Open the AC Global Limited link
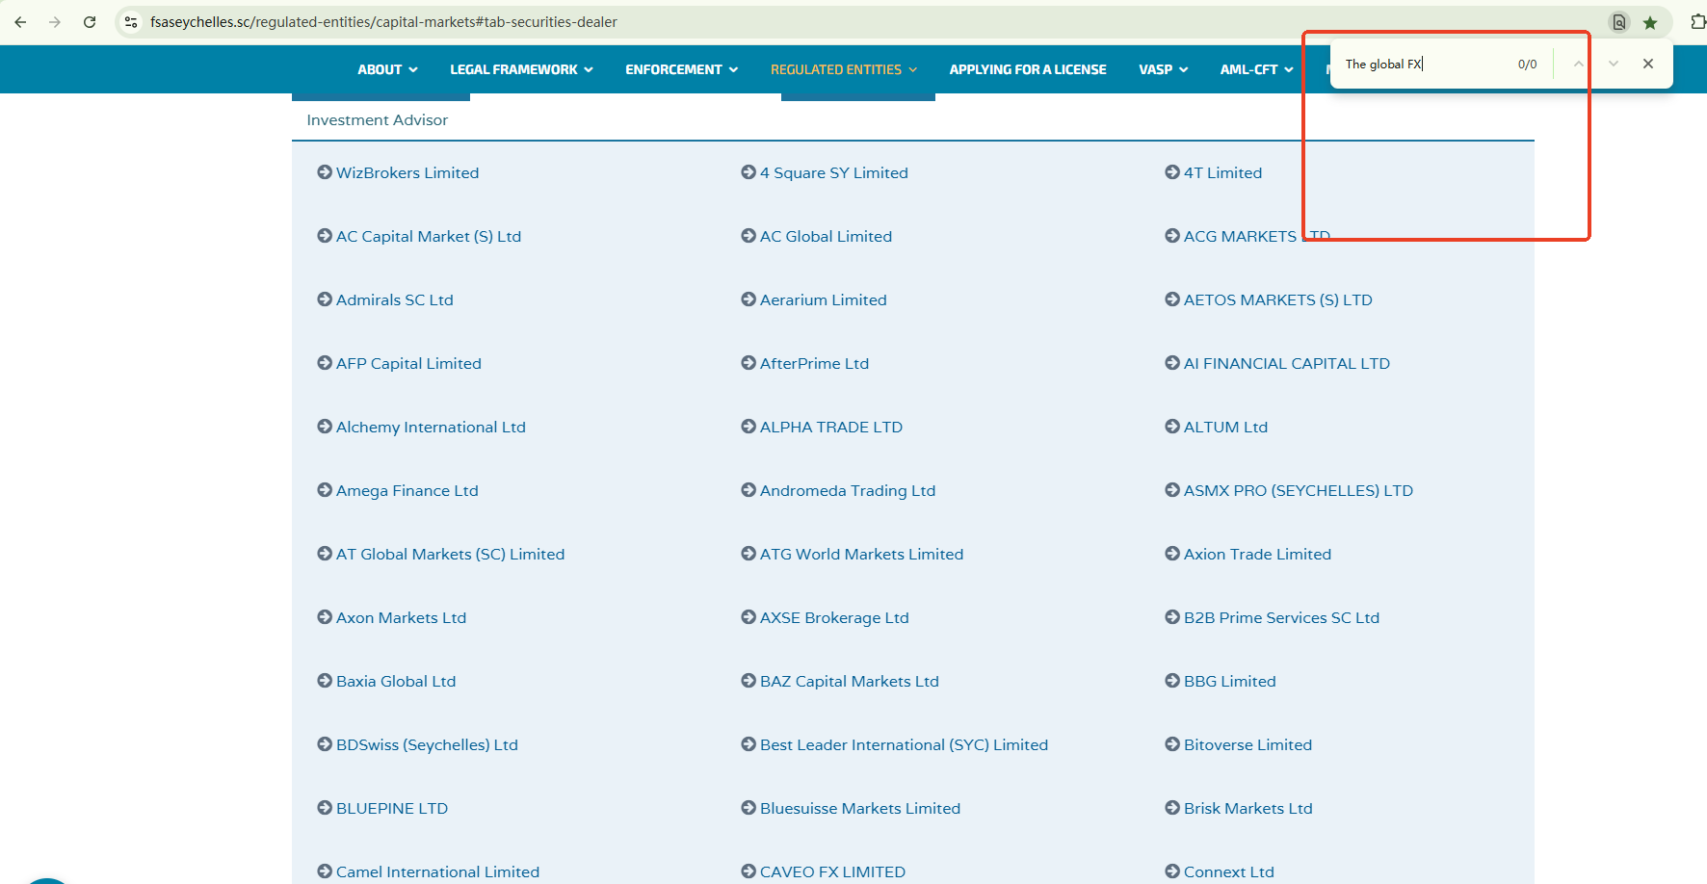The image size is (1707, 884). point(826,236)
